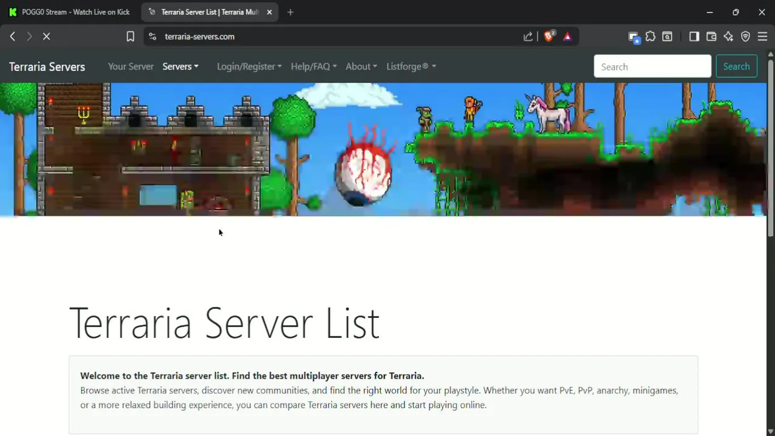Screen dimensions: 775x436
Task: Open the Extensions puzzle icon
Action: (x=651, y=36)
